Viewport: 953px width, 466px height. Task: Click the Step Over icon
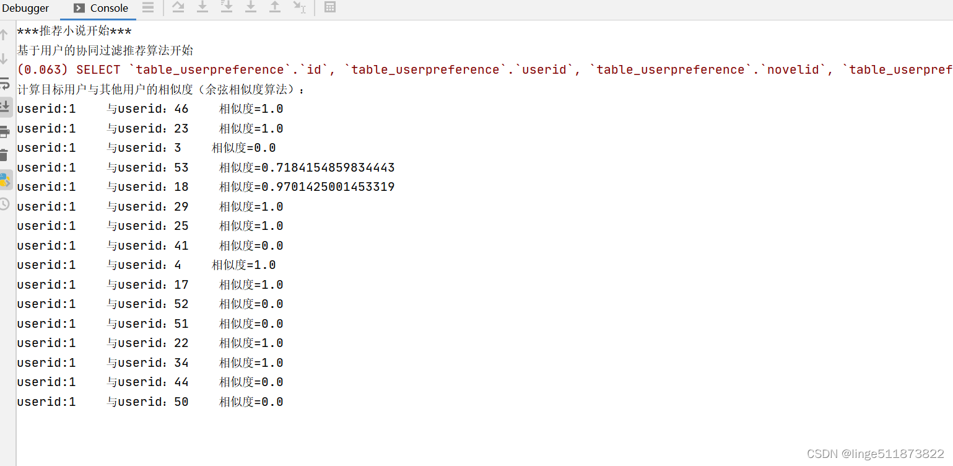click(x=178, y=7)
